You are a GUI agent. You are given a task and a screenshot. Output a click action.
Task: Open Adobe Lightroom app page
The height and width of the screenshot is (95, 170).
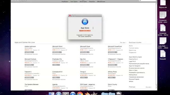pos(30,46)
